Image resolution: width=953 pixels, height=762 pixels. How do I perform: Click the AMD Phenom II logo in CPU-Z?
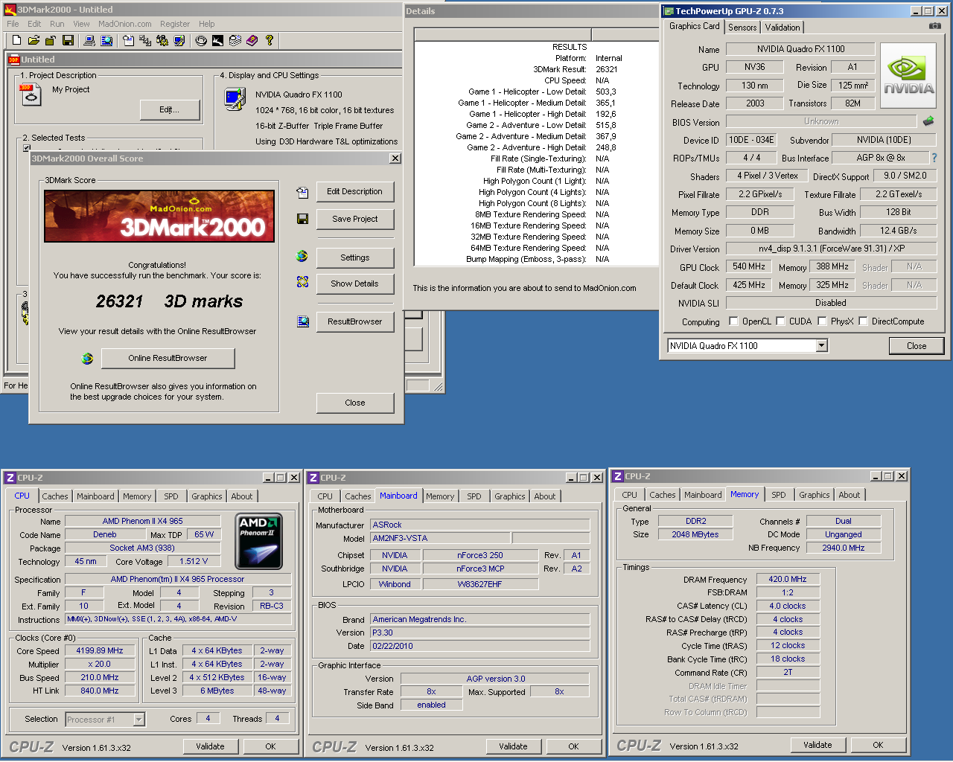point(258,541)
